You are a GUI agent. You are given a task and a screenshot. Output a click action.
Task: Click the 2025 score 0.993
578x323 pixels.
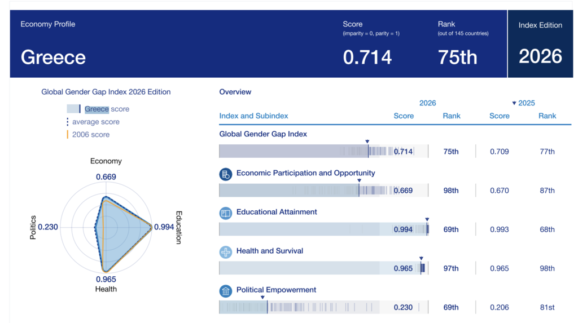pos(500,229)
